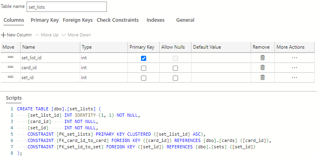
Task: Click the PK_set_lists constraint line
Action: pos(117,134)
